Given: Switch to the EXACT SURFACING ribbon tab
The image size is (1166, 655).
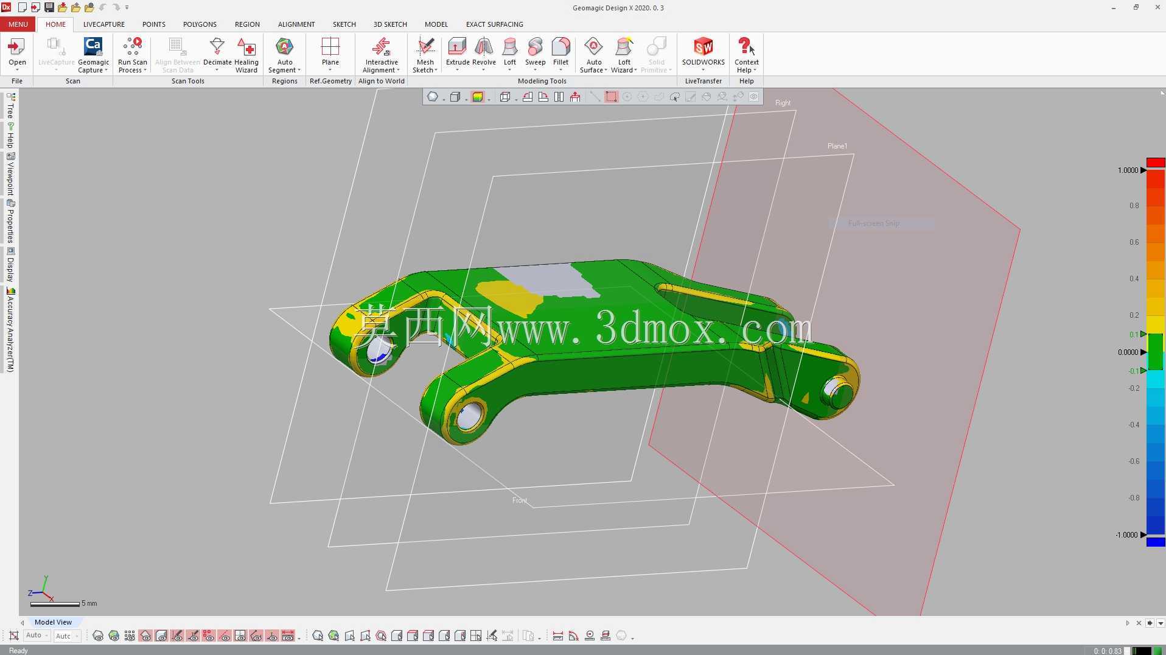Looking at the screenshot, I should [495, 24].
